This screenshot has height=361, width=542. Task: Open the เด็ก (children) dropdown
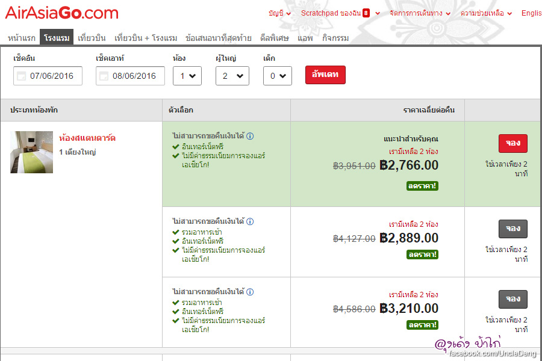[278, 76]
